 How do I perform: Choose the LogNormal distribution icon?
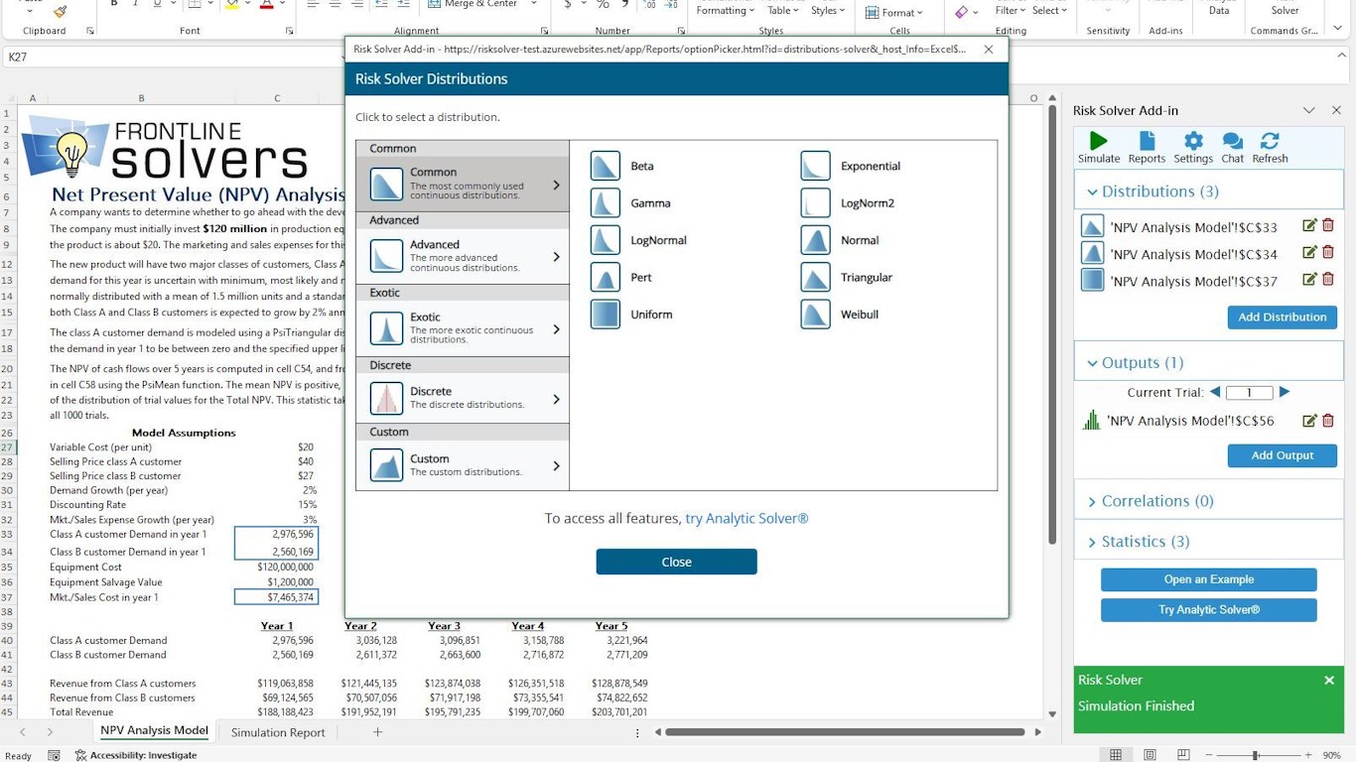click(605, 240)
